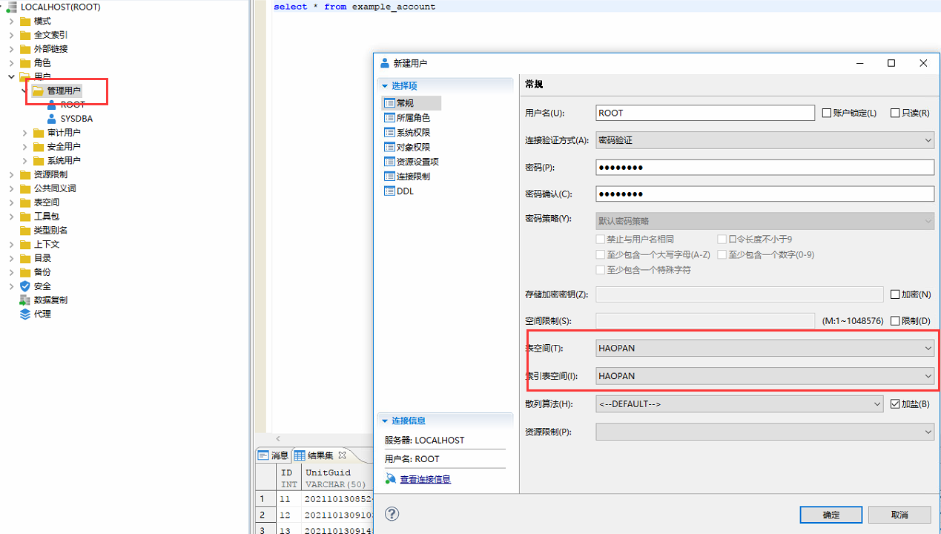This screenshot has height=534, width=941.
Task: Open the 表空间 HAOPAN dropdown
Action: point(765,348)
